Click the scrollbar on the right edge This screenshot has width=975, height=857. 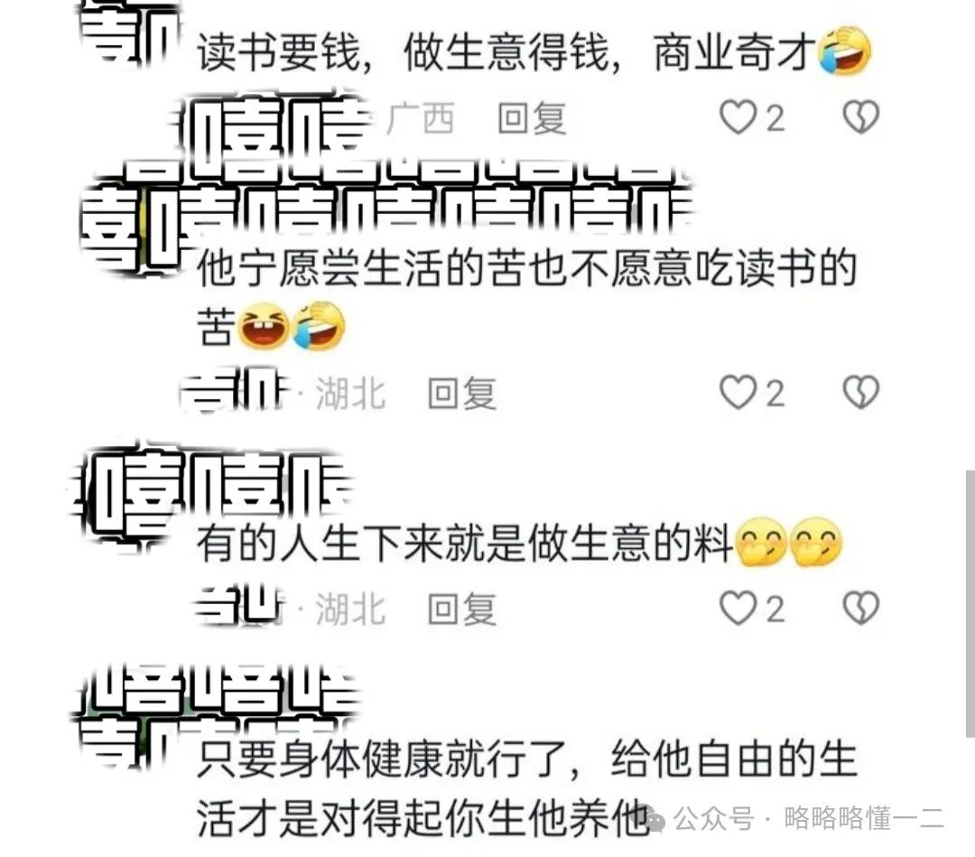pos(970,603)
